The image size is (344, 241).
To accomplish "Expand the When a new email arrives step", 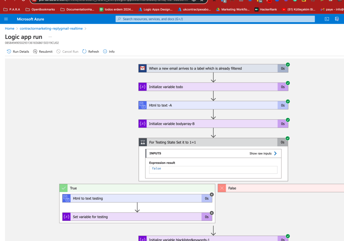I will 213,68.
